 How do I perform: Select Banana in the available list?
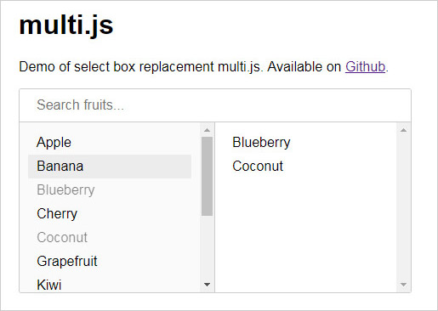tap(110, 167)
